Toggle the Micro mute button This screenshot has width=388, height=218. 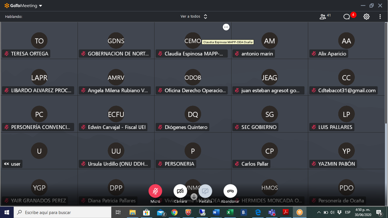tap(155, 191)
